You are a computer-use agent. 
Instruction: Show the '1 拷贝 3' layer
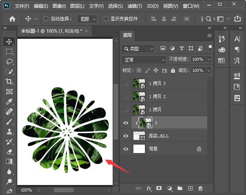pyautogui.click(x=126, y=83)
